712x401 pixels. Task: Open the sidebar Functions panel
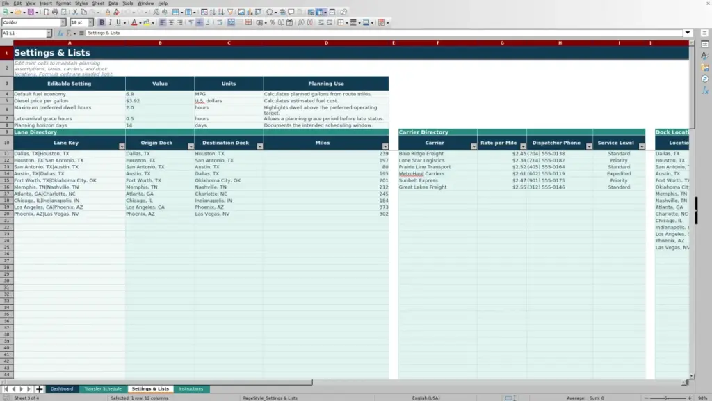pyautogui.click(x=705, y=91)
